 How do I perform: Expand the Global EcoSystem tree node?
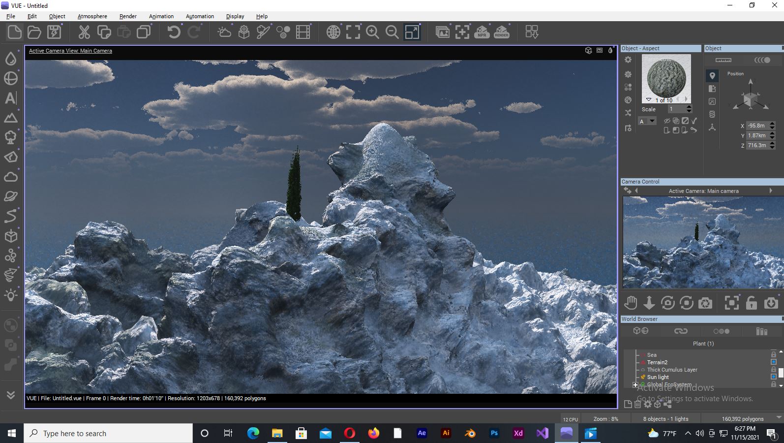pos(635,385)
